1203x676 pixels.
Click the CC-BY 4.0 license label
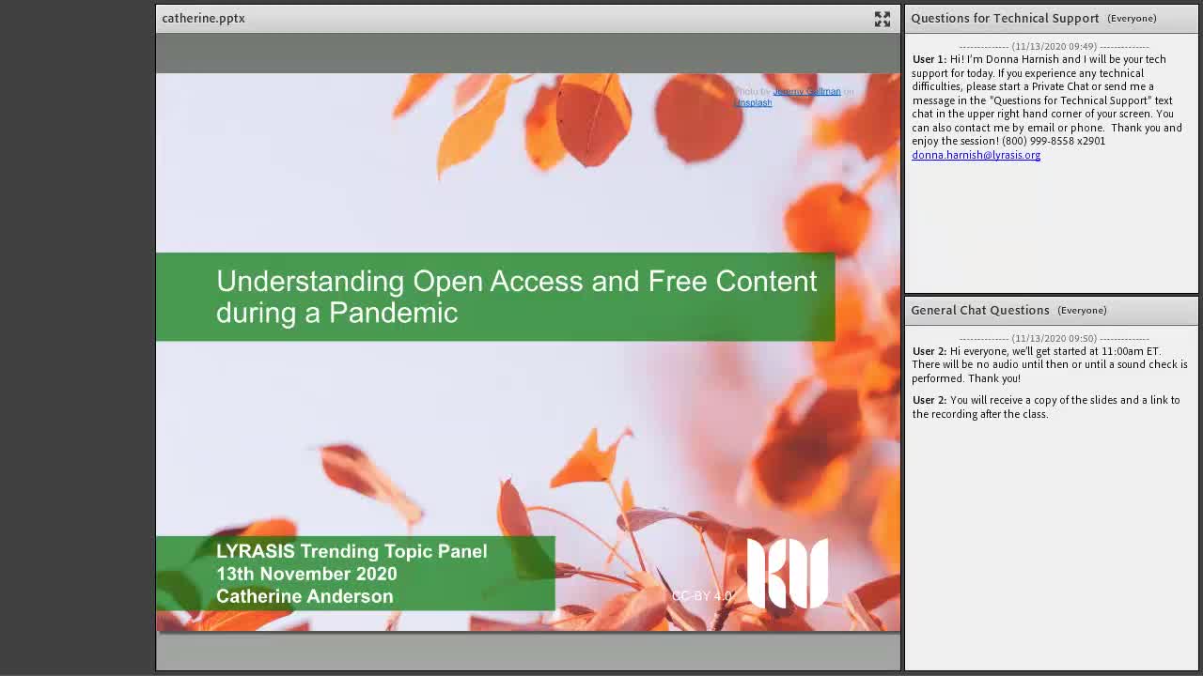click(701, 596)
